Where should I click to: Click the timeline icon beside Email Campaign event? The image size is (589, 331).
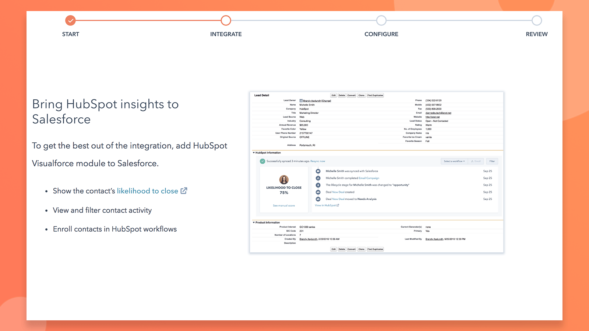point(318,178)
